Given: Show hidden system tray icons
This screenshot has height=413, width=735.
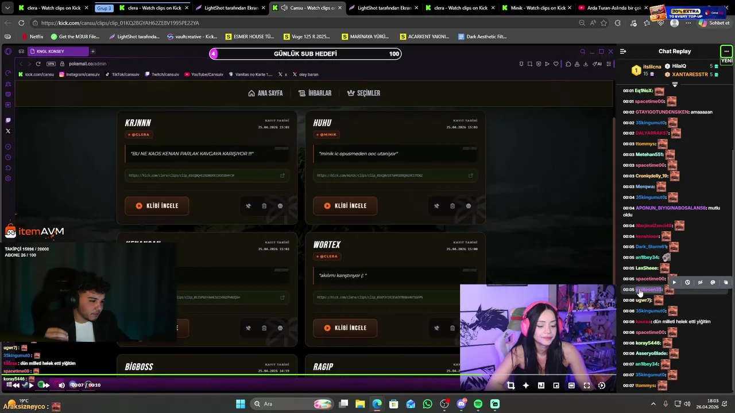Looking at the screenshot, I should (653, 404).
